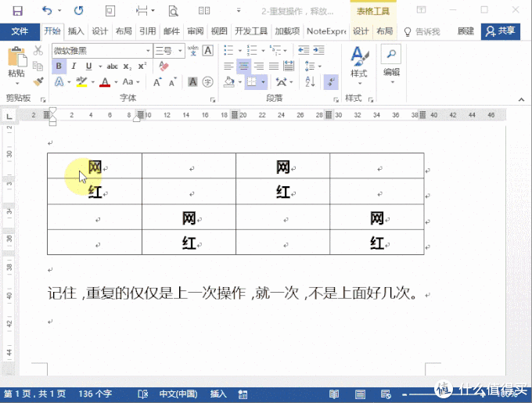Image resolution: width=532 pixels, height=403 pixels.
Task: Click the 共享 share button
Action: (500, 31)
